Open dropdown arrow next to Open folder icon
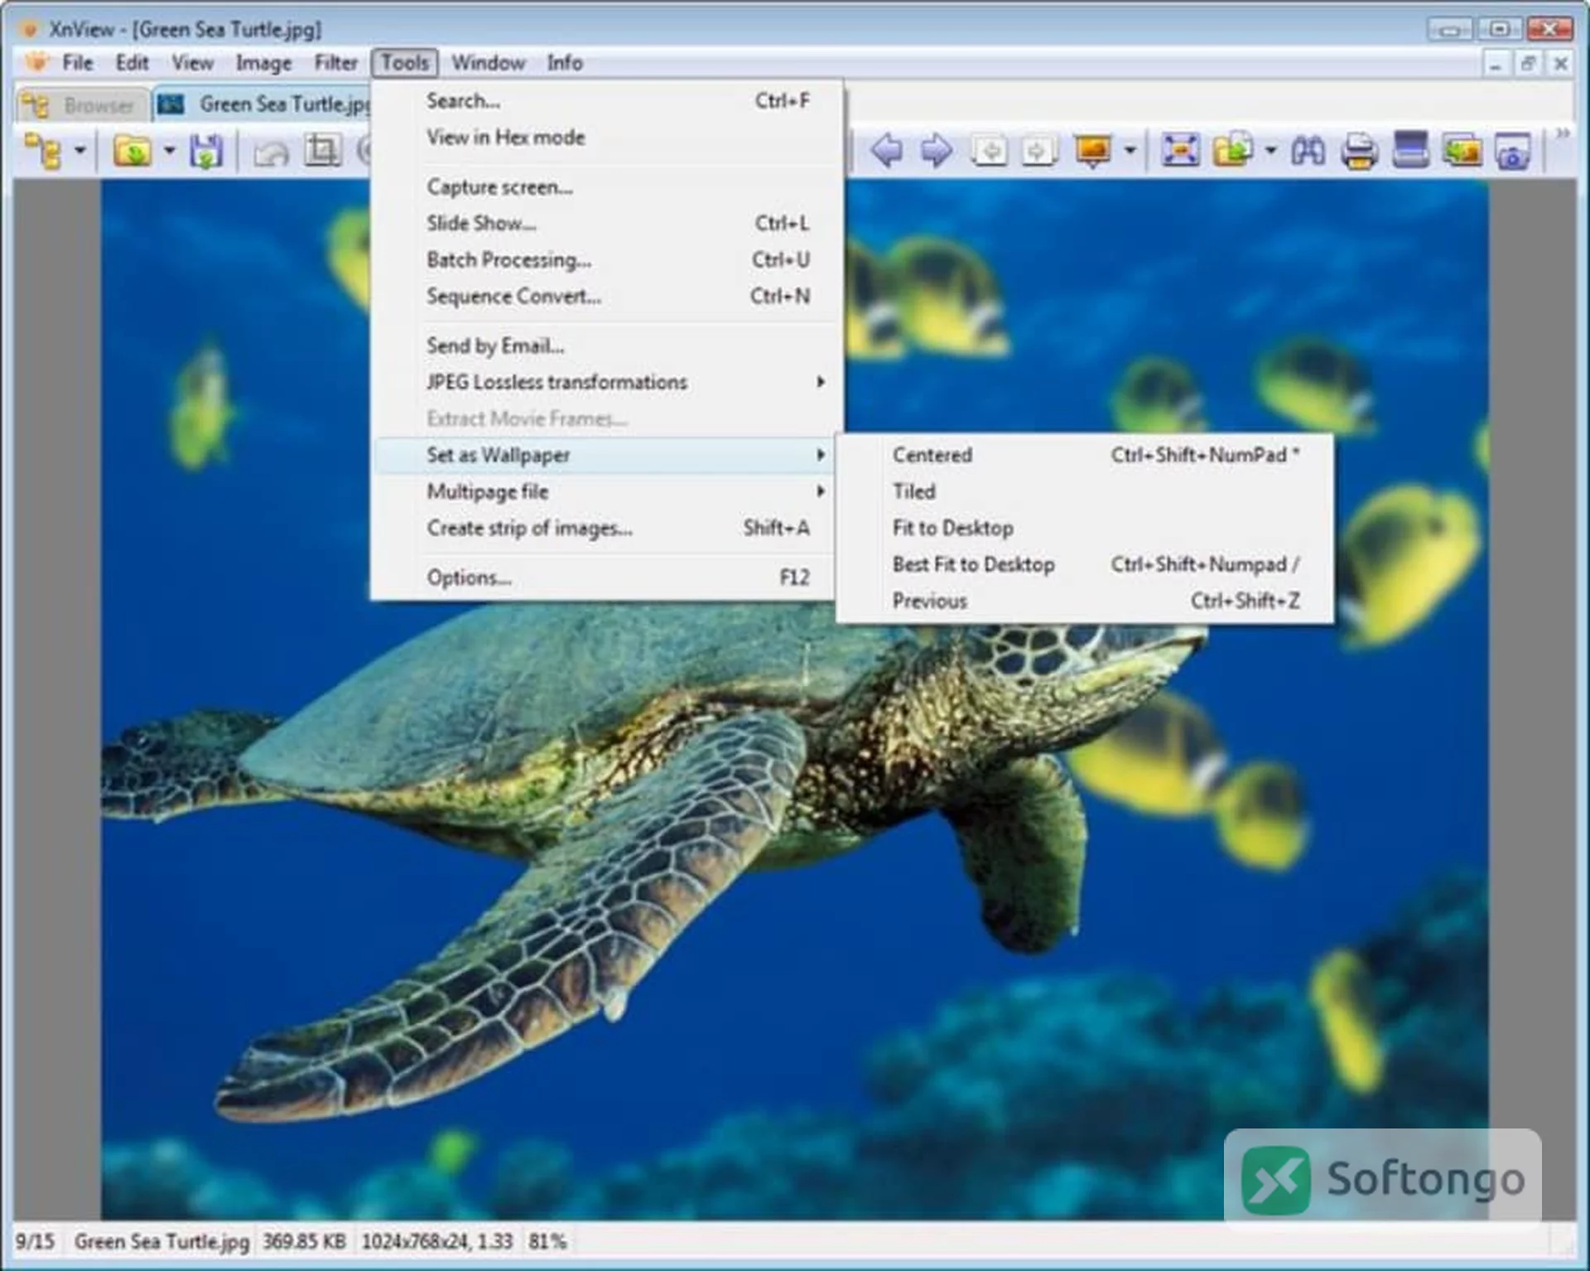 (x=169, y=151)
